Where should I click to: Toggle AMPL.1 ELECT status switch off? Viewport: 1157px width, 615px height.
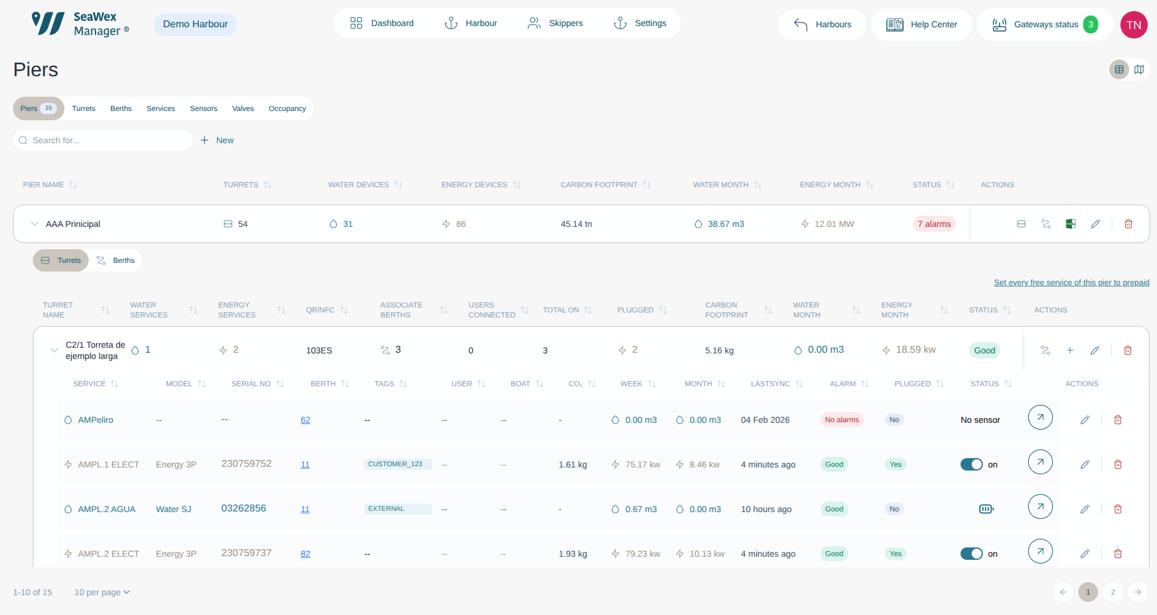pyautogui.click(x=972, y=464)
